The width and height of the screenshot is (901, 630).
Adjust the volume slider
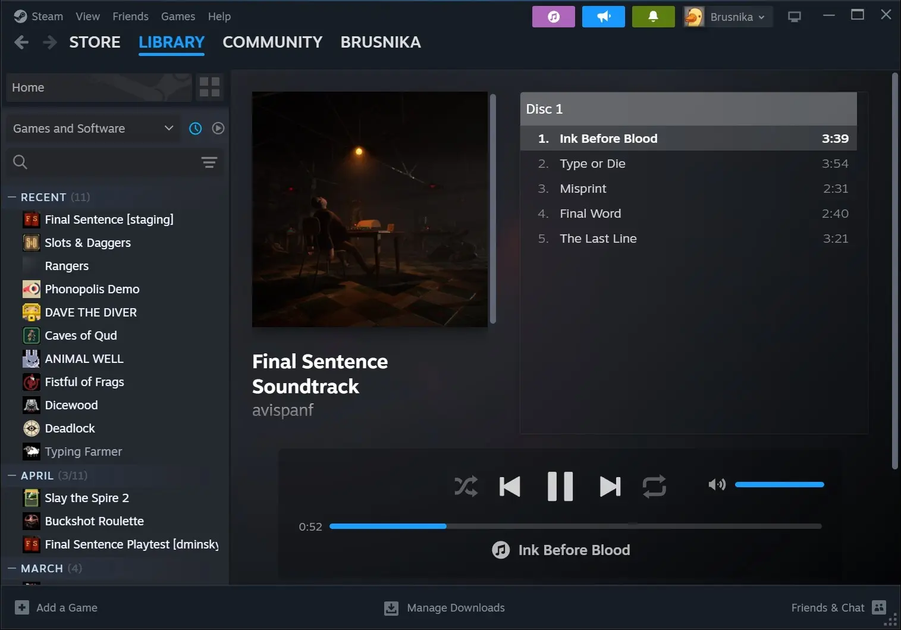pyautogui.click(x=779, y=484)
